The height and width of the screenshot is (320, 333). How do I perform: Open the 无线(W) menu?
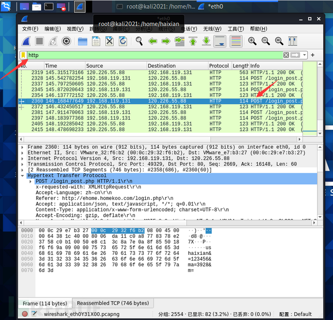(212, 29)
